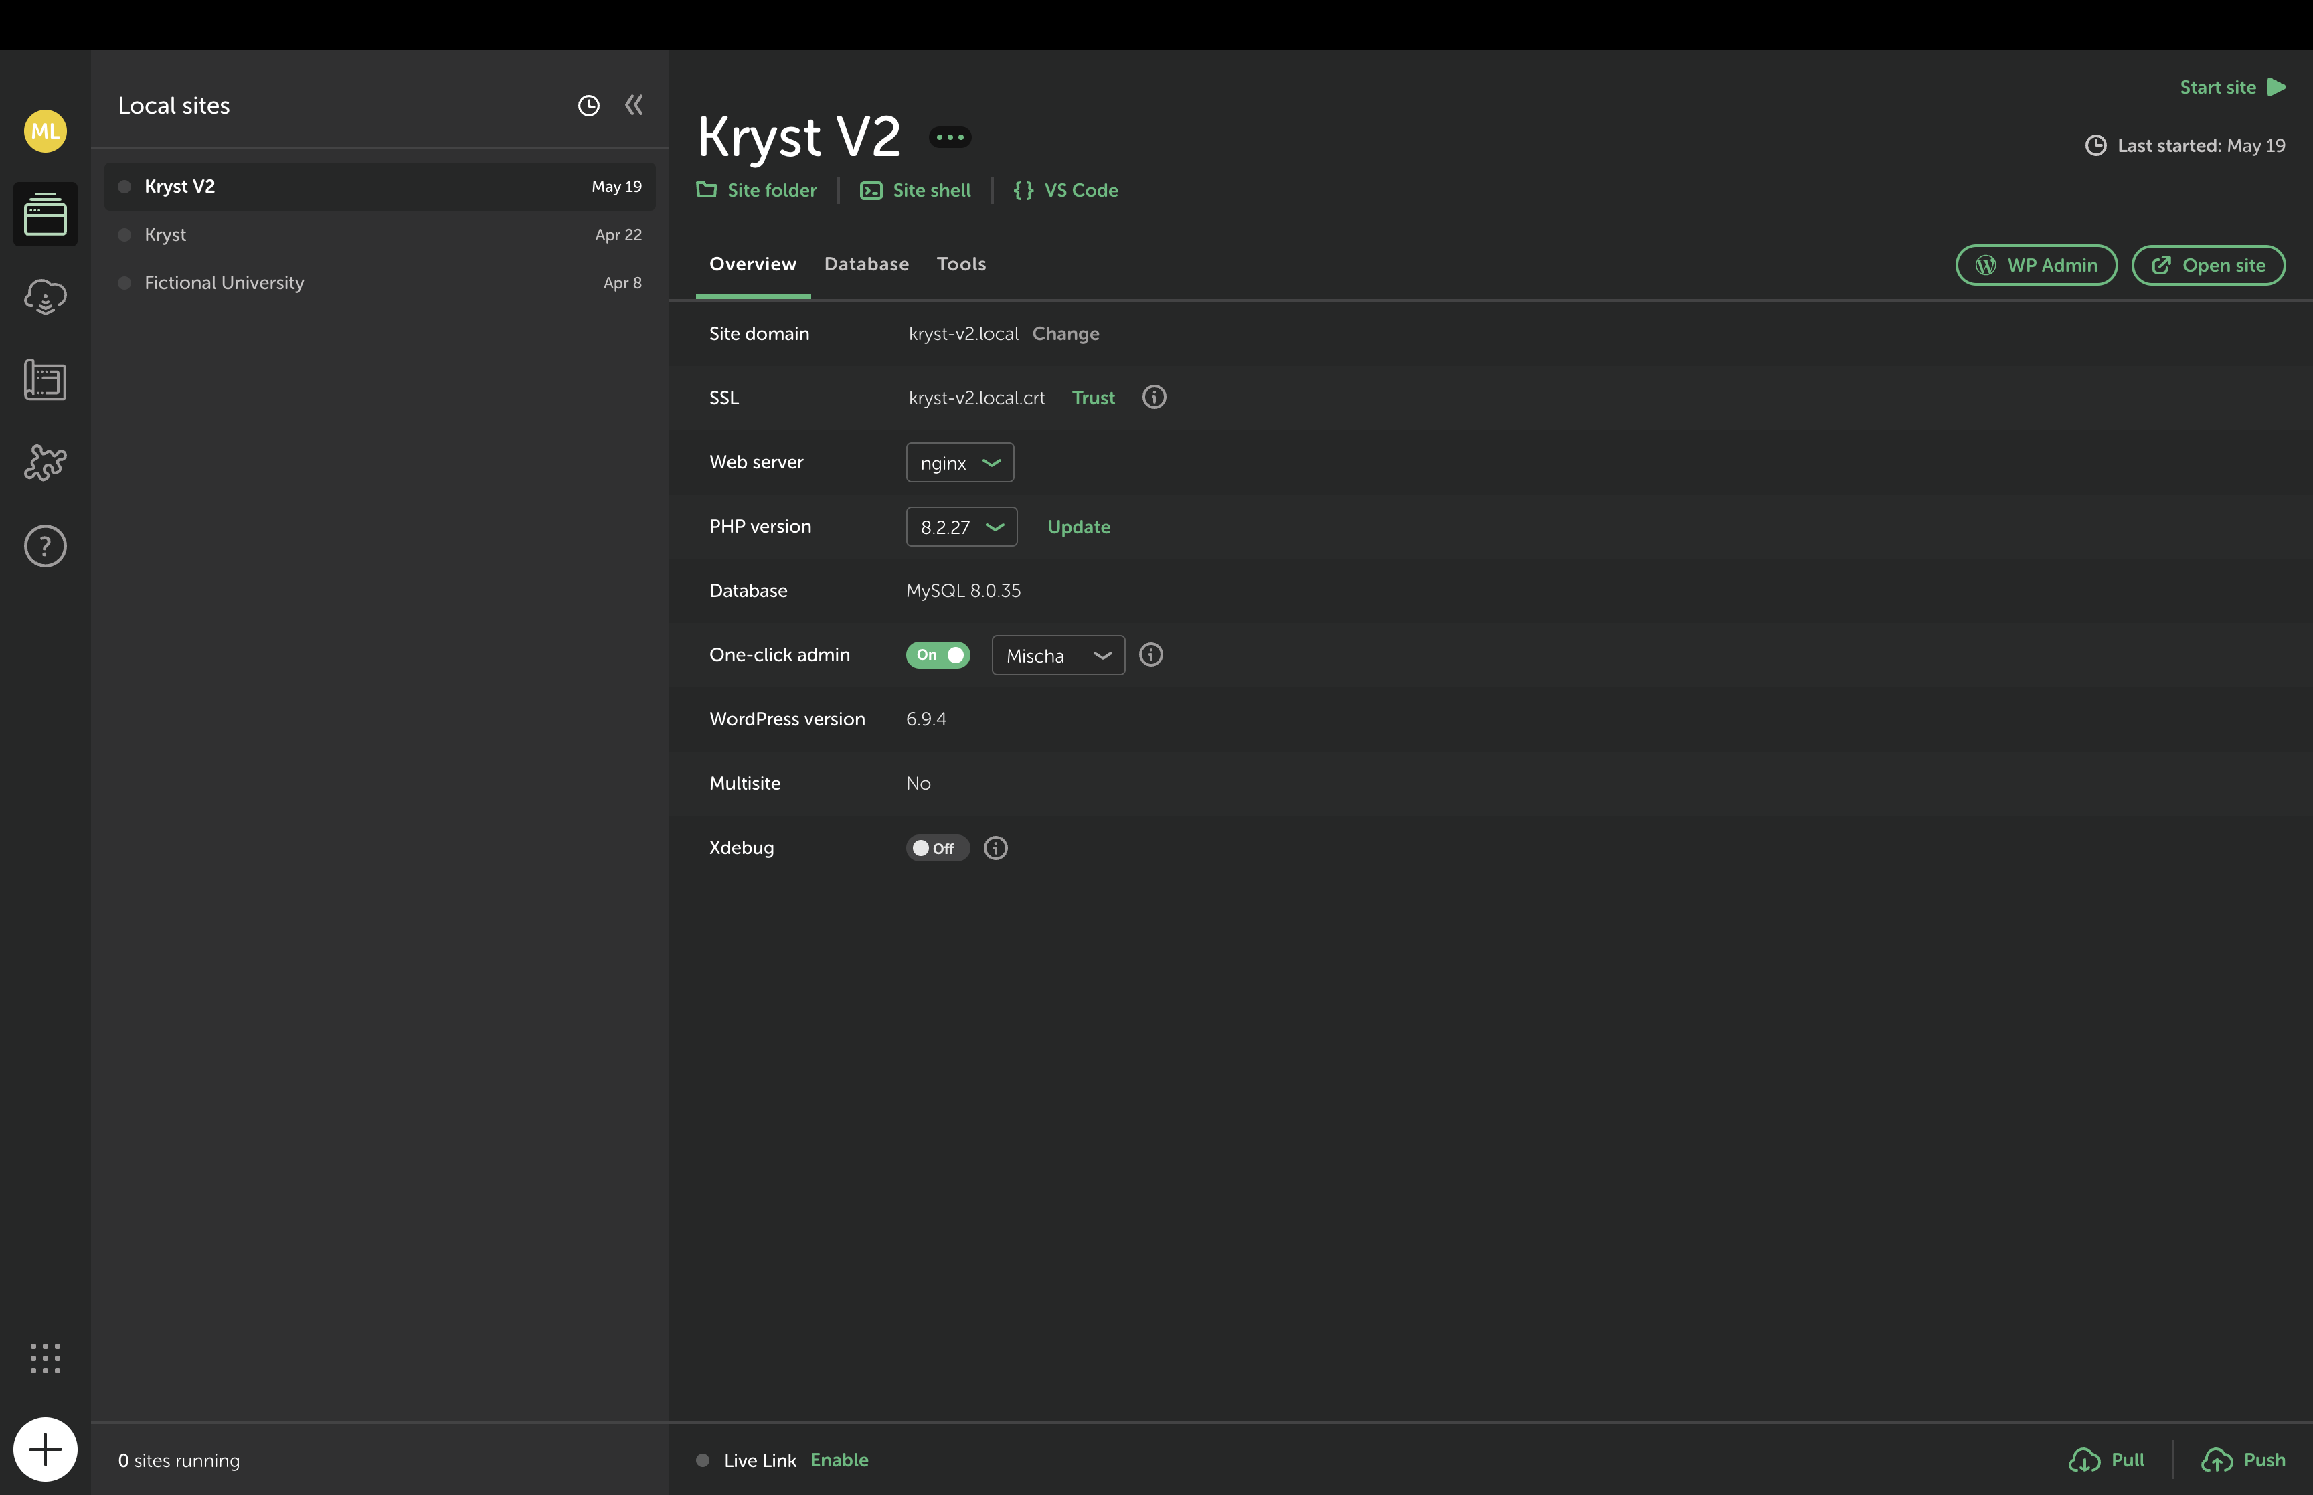Viewport: 2313px width, 1495px height.
Task: Open Site shell
Action: [916, 190]
